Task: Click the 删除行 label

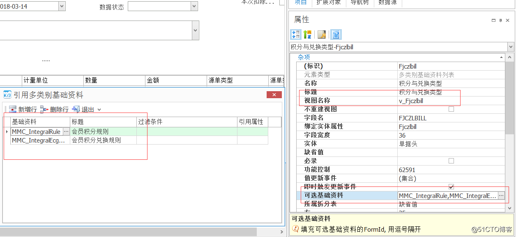Action: [59, 109]
